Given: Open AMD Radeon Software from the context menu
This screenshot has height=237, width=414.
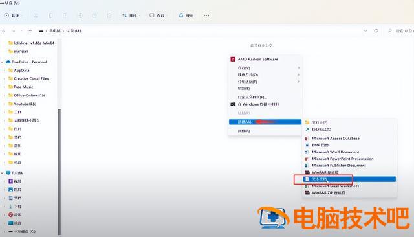Looking at the screenshot, I should [265, 59].
